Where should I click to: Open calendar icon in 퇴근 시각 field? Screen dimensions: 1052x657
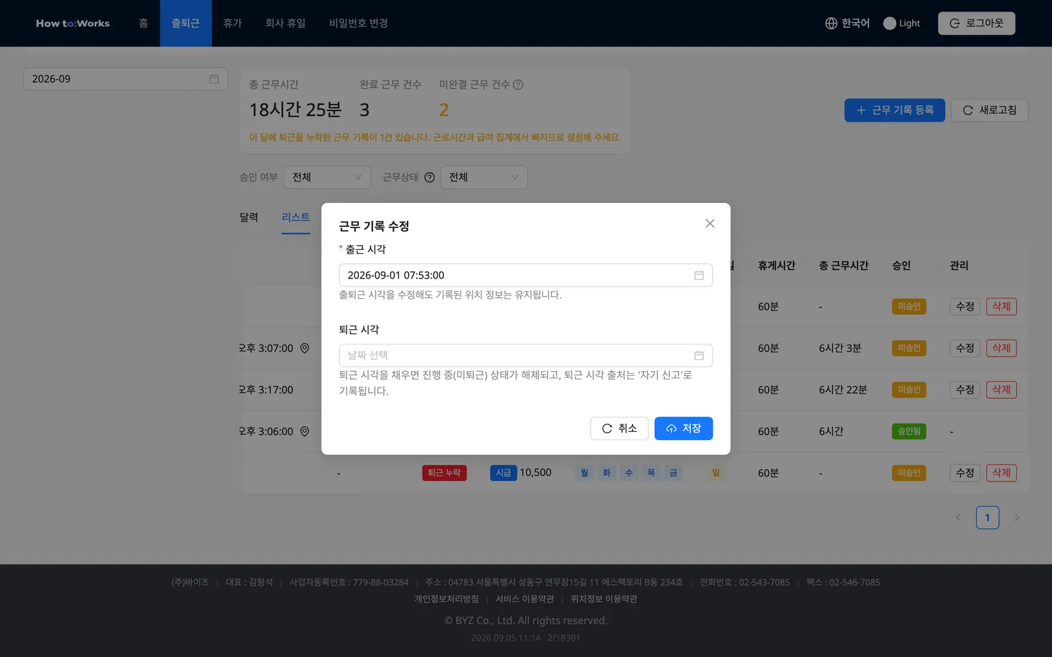point(699,355)
